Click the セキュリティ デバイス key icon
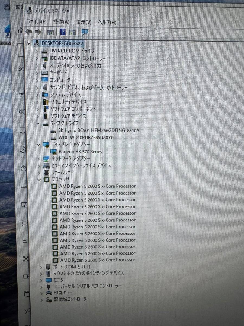 pyautogui.click(x=46, y=102)
